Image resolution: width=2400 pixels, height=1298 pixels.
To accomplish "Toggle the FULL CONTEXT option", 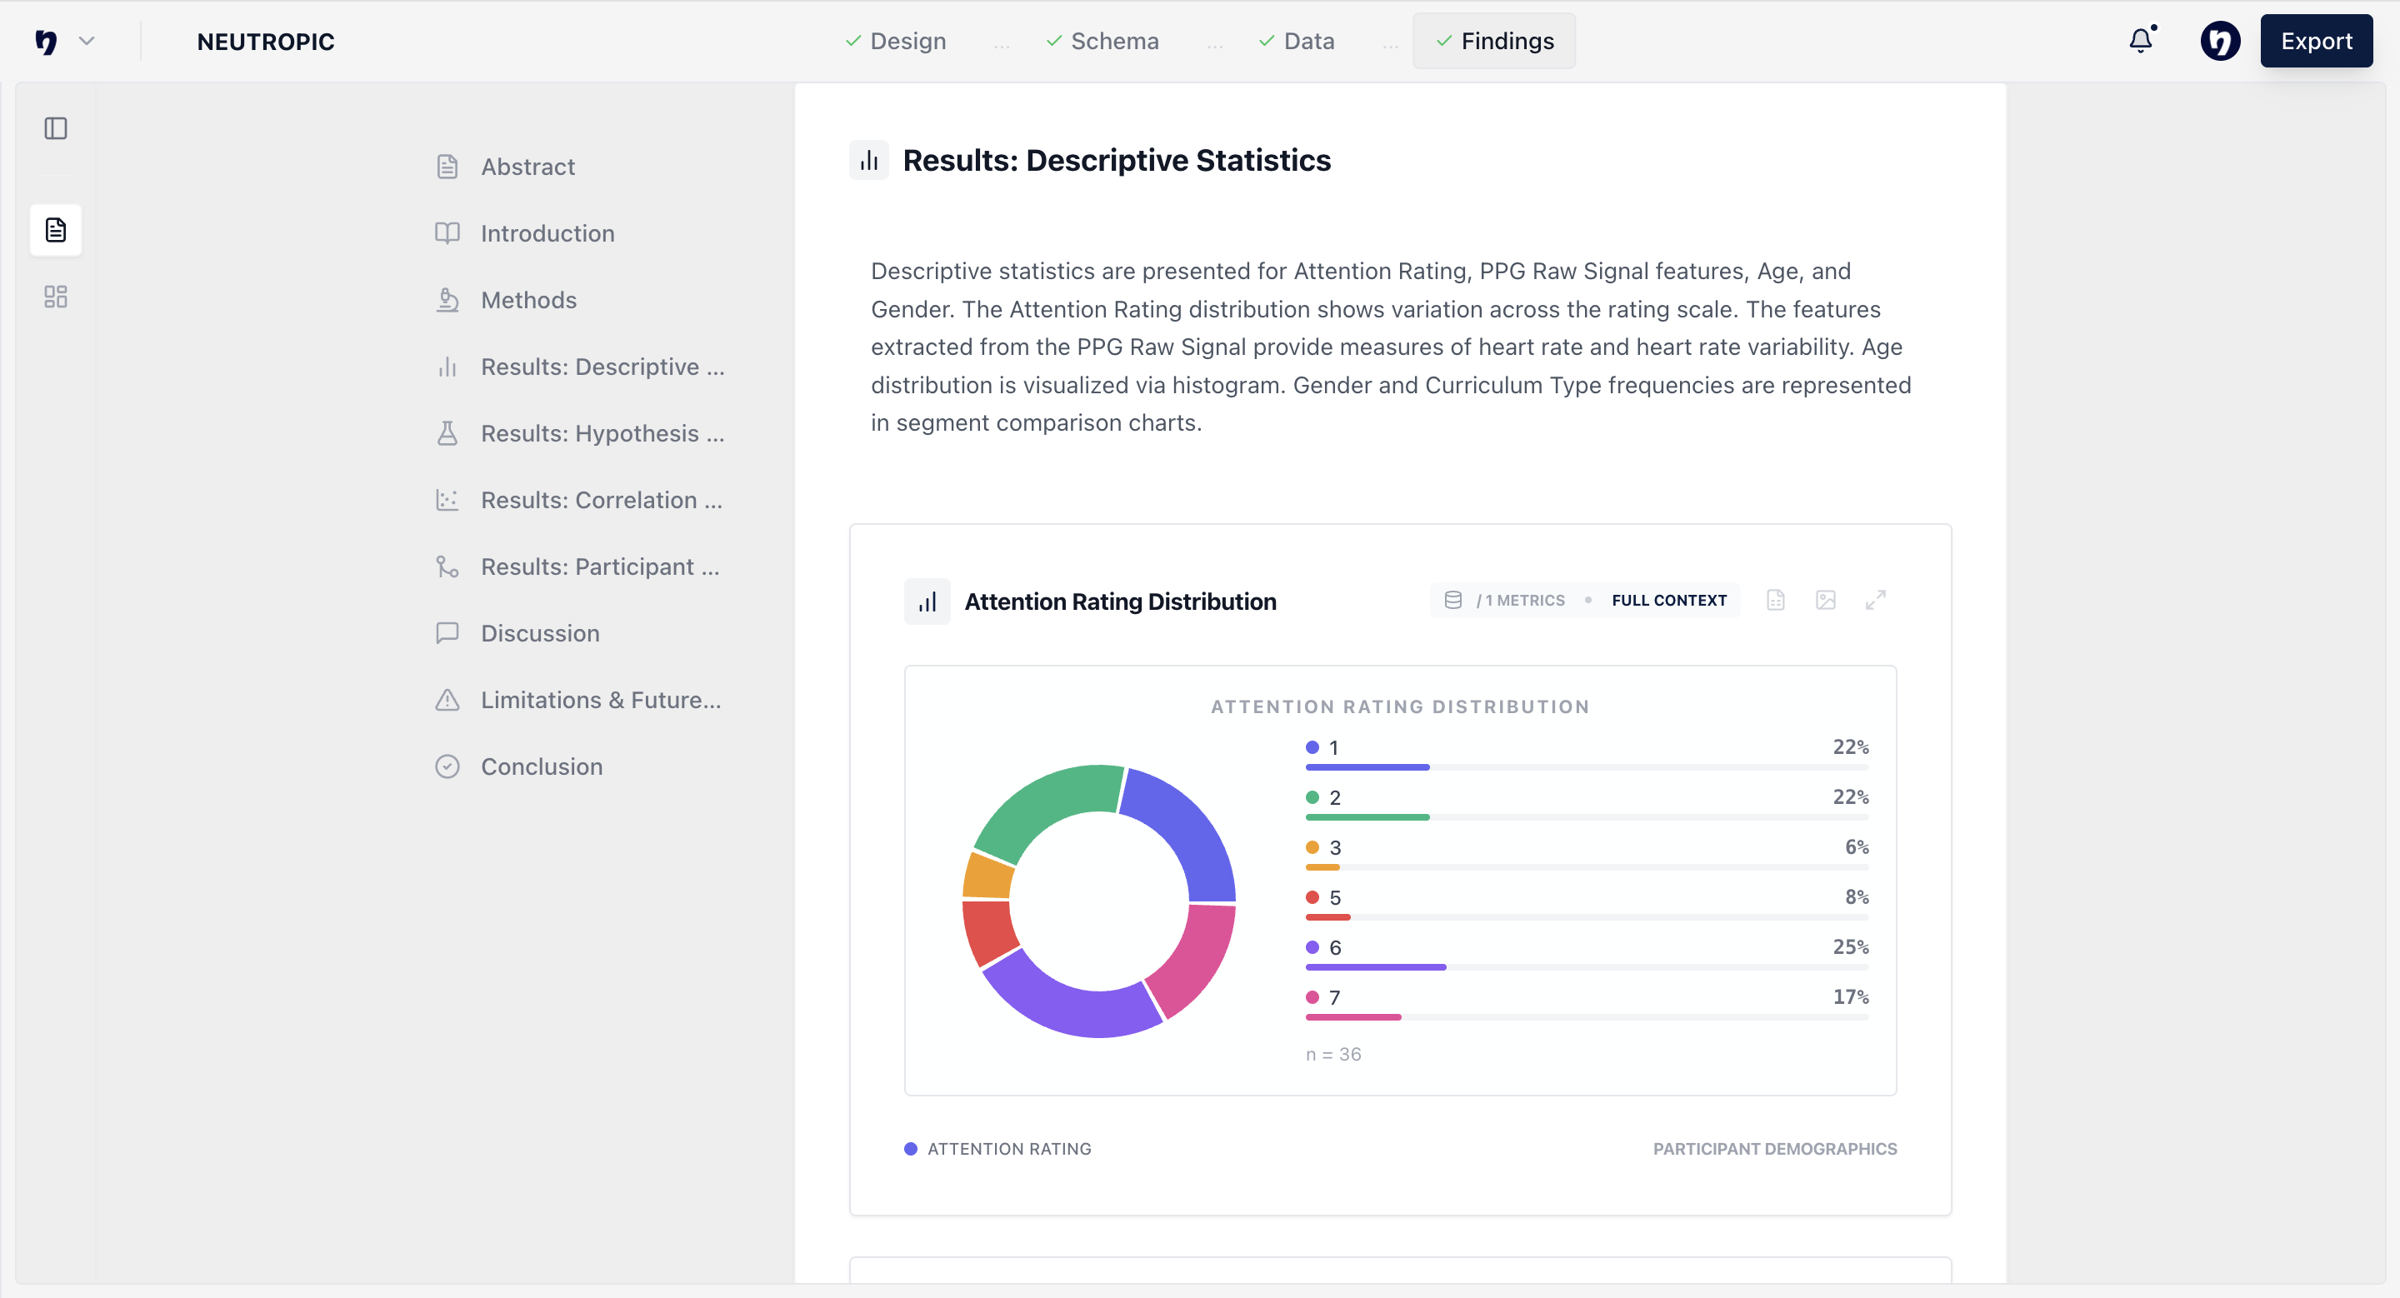I will [x=1668, y=601].
